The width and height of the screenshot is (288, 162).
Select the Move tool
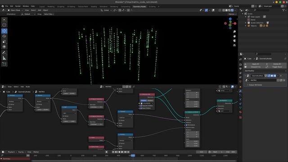point(4,31)
